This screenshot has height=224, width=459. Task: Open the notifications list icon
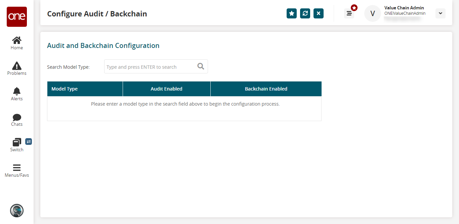[x=349, y=13]
